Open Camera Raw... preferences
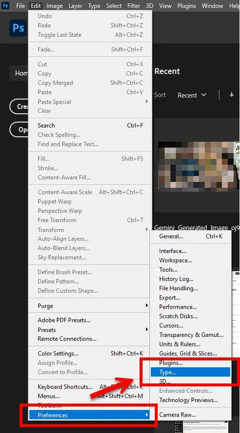 point(191,415)
